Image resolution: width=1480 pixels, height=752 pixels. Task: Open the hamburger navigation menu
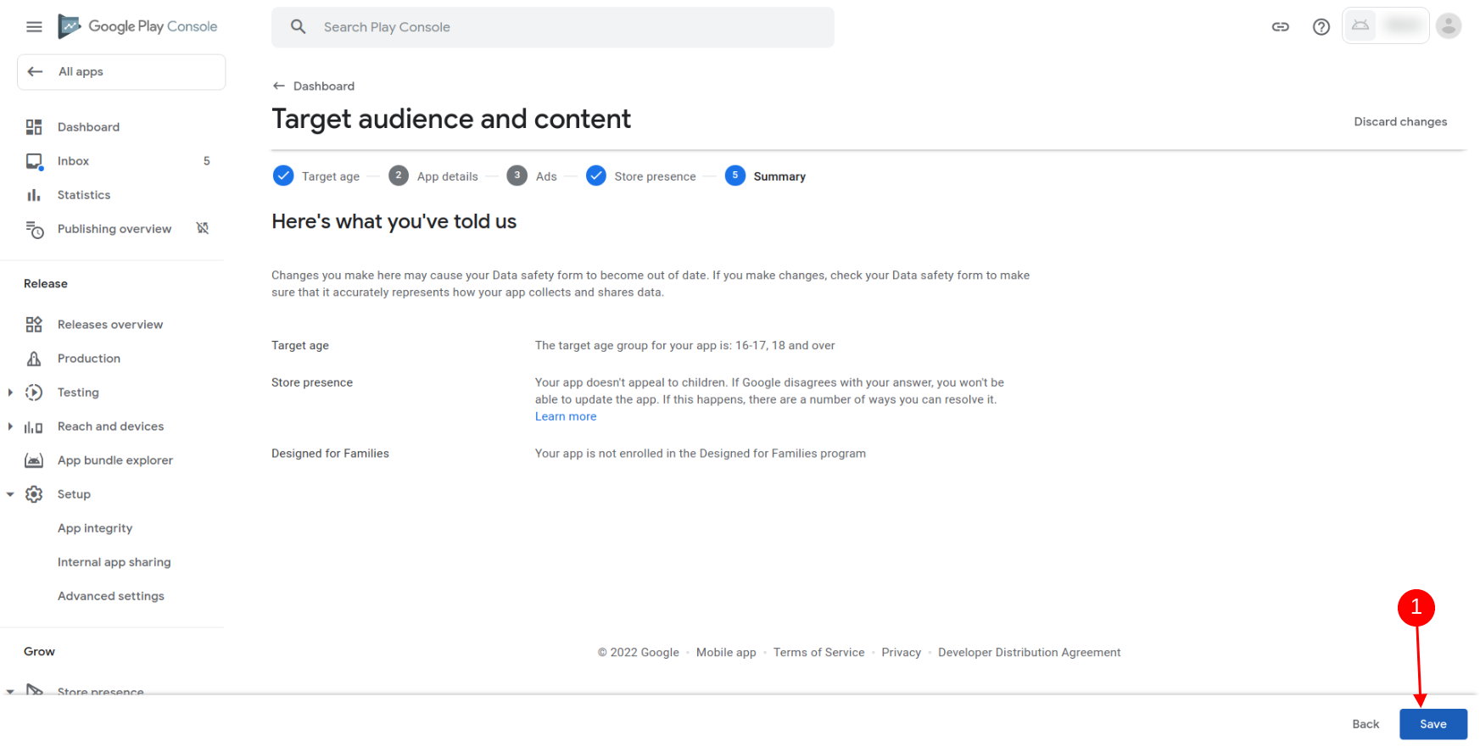[34, 27]
